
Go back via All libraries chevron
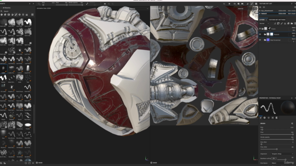click(1, 8)
